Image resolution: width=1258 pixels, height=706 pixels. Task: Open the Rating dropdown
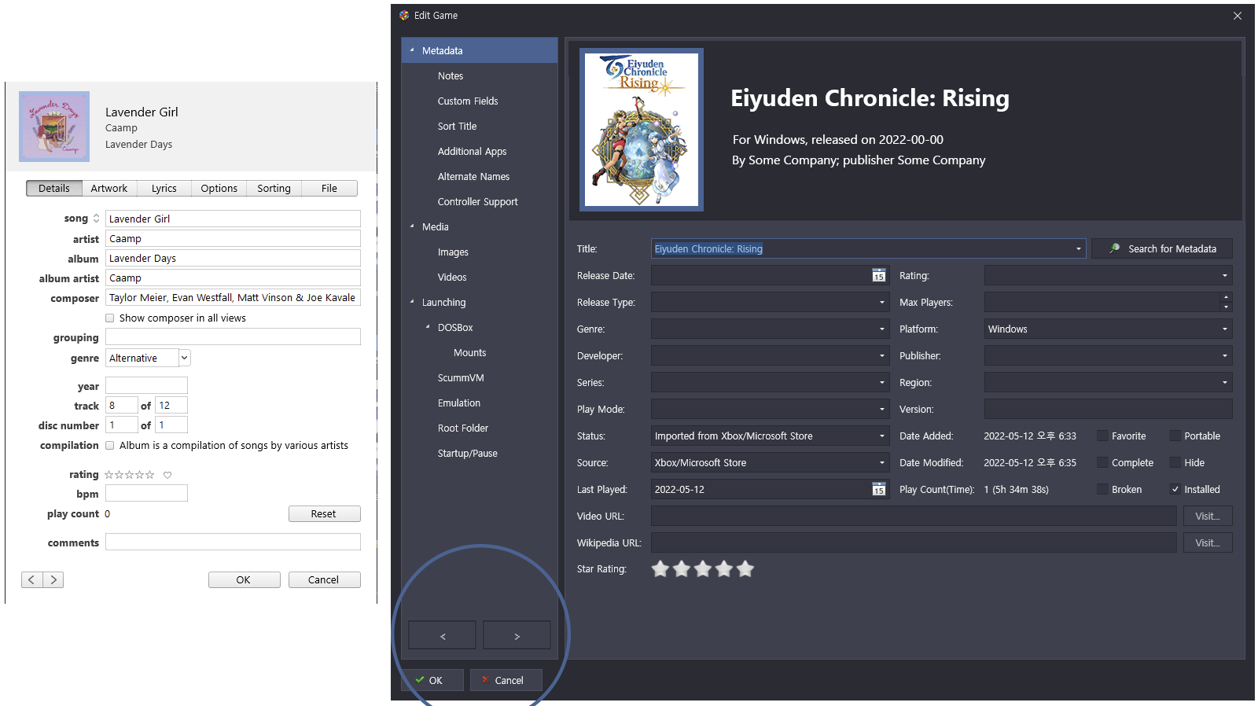(x=1224, y=276)
